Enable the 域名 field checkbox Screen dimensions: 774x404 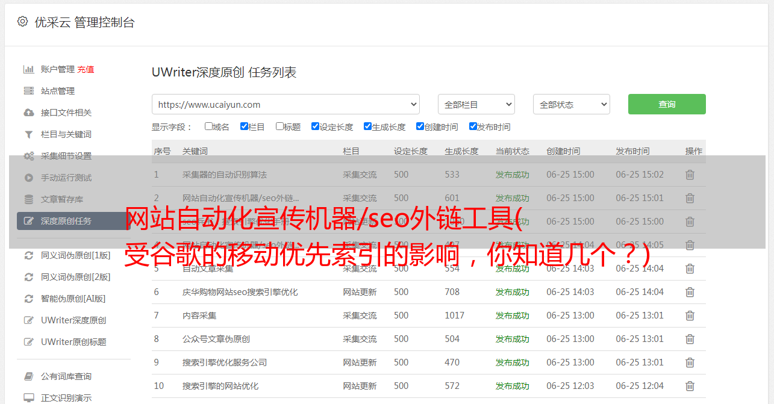click(208, 126)
